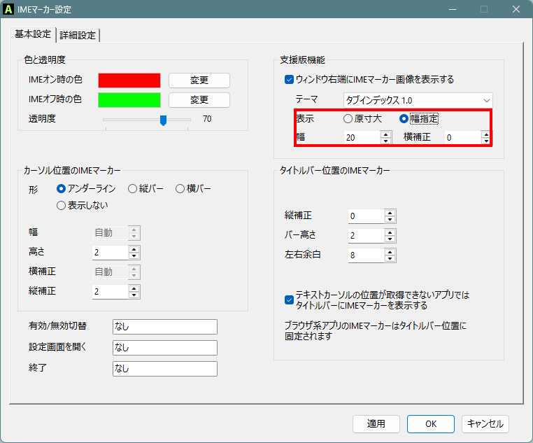Click 変更 button for IMEオン時の色
Image resolution: width=533 pixels, height=443 pixels.
point(199,80)
